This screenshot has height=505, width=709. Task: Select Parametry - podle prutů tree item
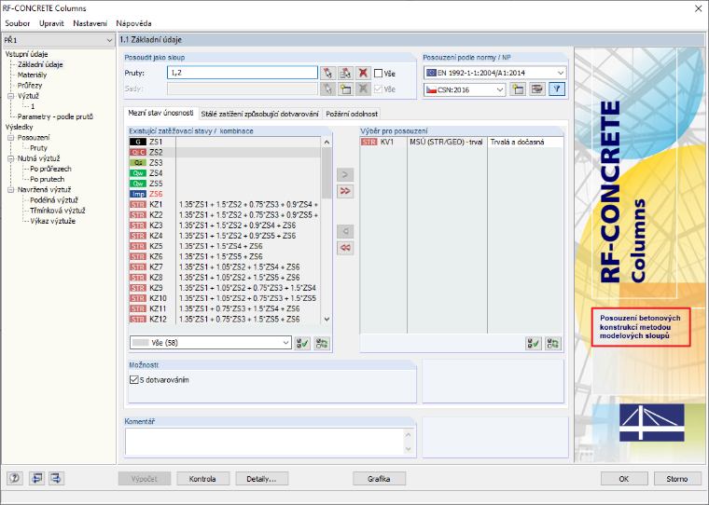coord(55,116)
